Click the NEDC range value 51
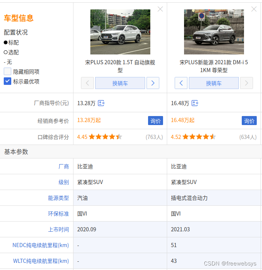The image size is (262, 270). (x=174, y=245)
